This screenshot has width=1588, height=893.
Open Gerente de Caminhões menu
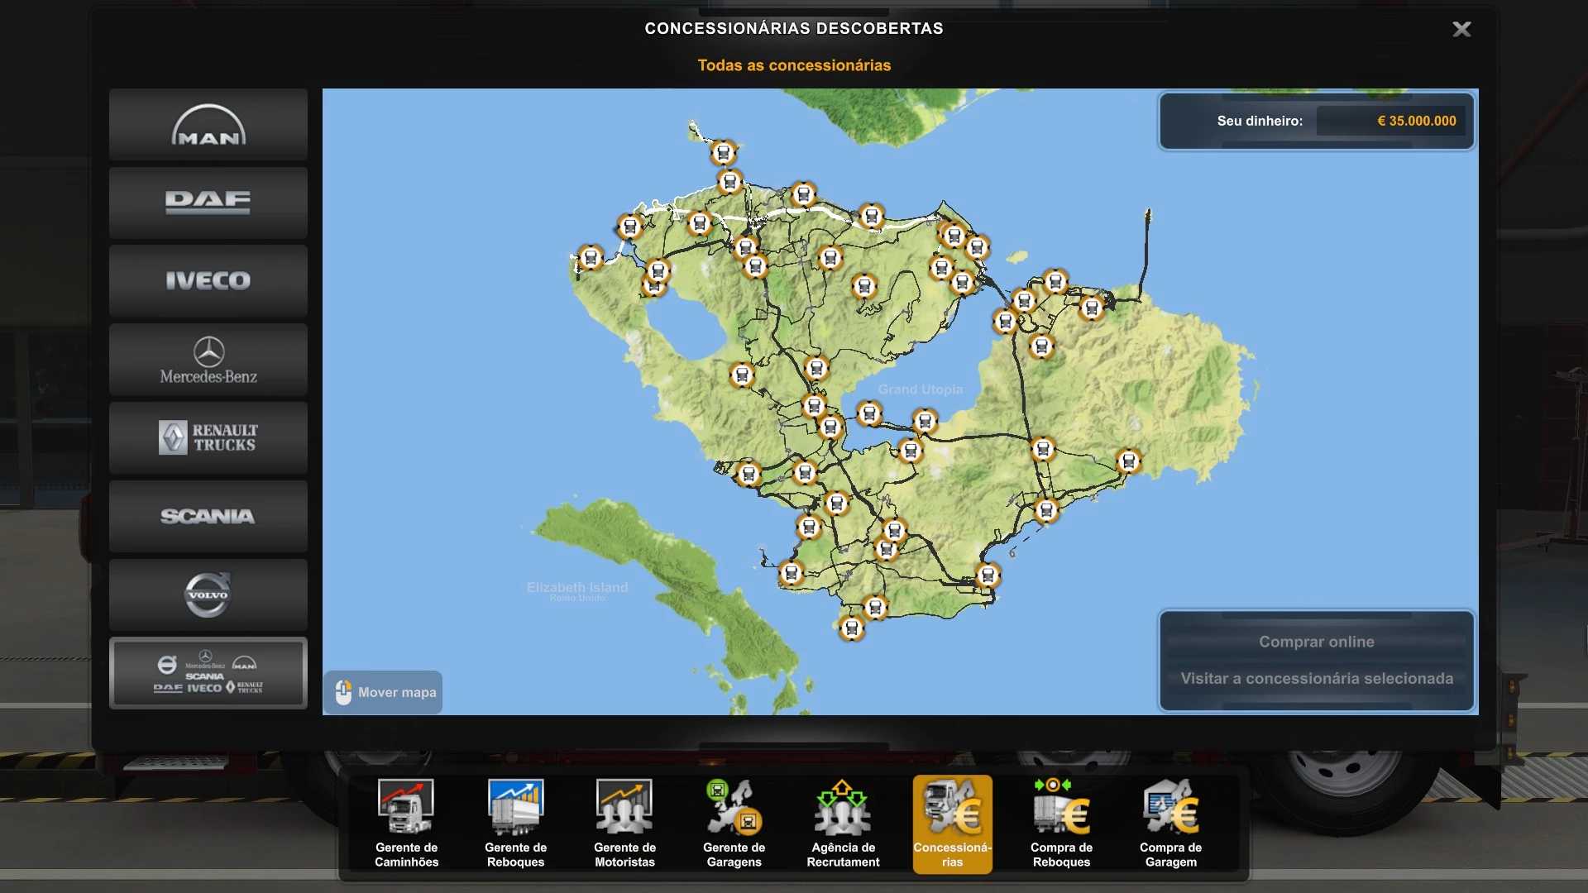(x=406, y=824)
